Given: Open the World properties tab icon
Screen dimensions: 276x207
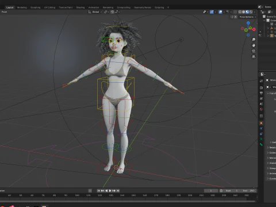Looking at the screenshot, I should [261, 109].
